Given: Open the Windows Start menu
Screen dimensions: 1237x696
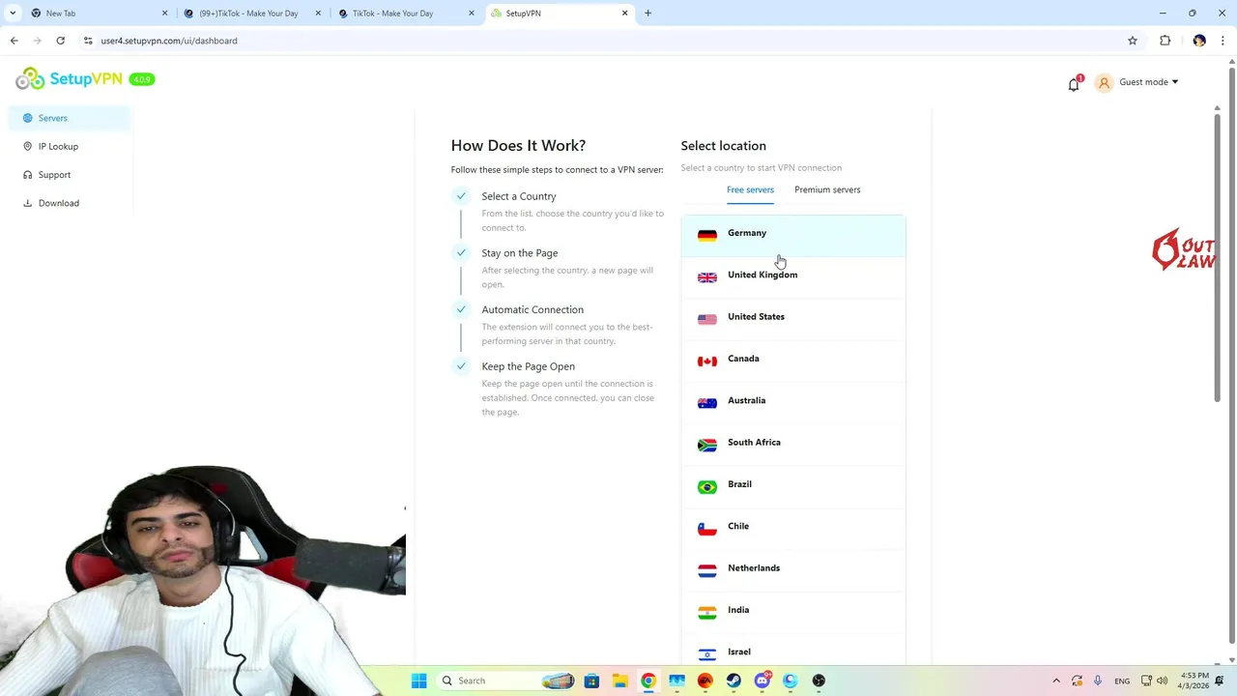Looking at the screenshot, I should (418, 681).
